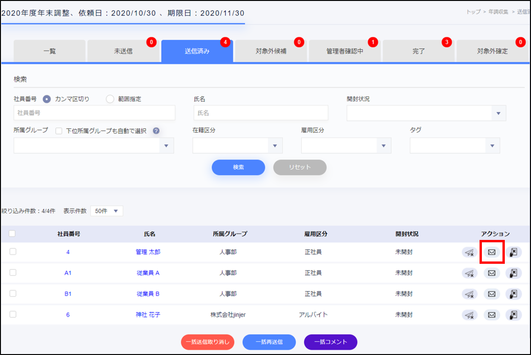Click help question mark icon beside 所属グループ
Image resolution: width=531 pixels, height=355 pixels.
(x=156, y=131)
